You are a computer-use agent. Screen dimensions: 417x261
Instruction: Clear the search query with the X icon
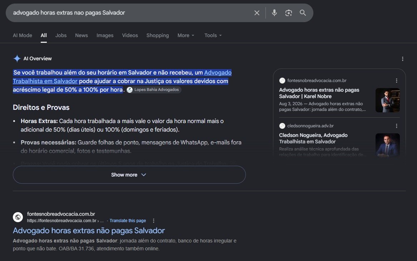257,13
